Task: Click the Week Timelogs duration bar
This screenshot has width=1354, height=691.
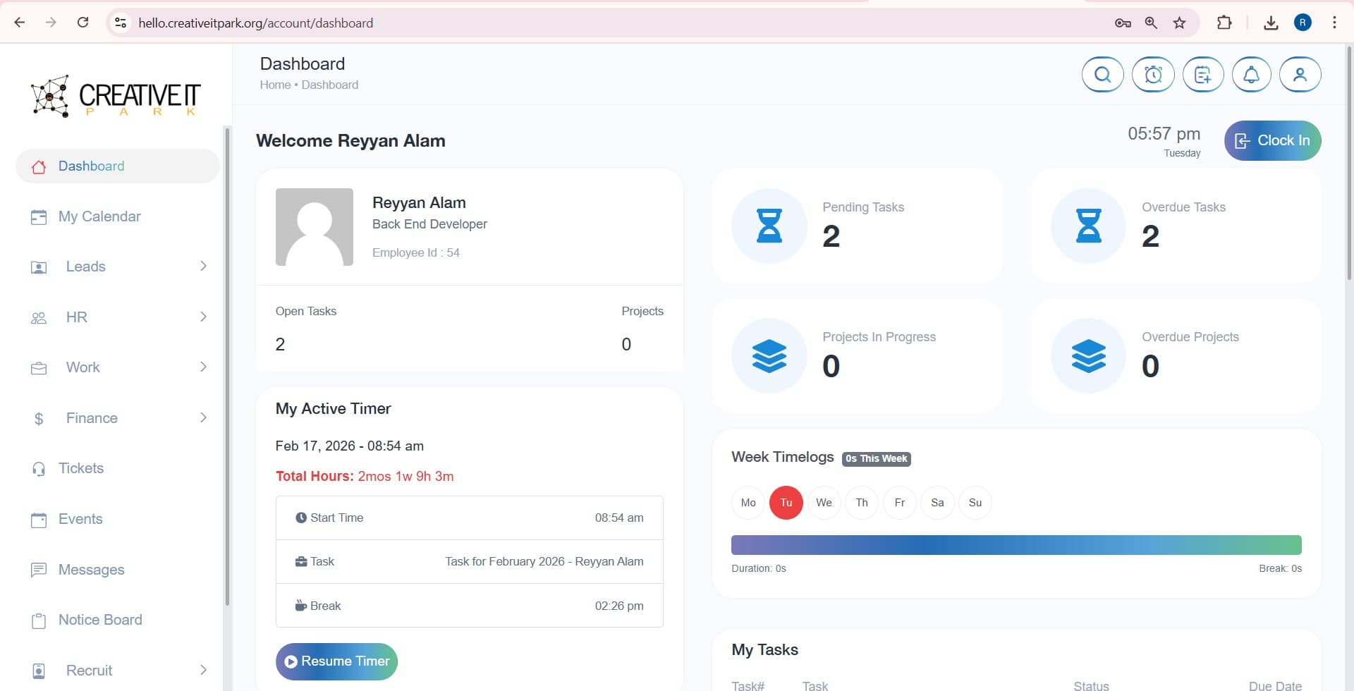Action: click(1015, 545)
